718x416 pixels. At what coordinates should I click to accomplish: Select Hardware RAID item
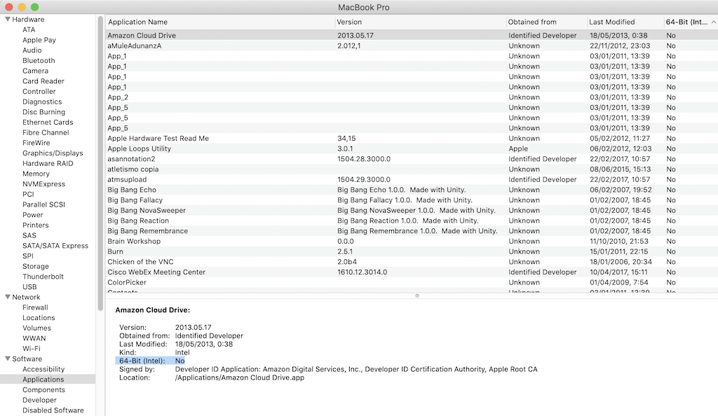48,163
